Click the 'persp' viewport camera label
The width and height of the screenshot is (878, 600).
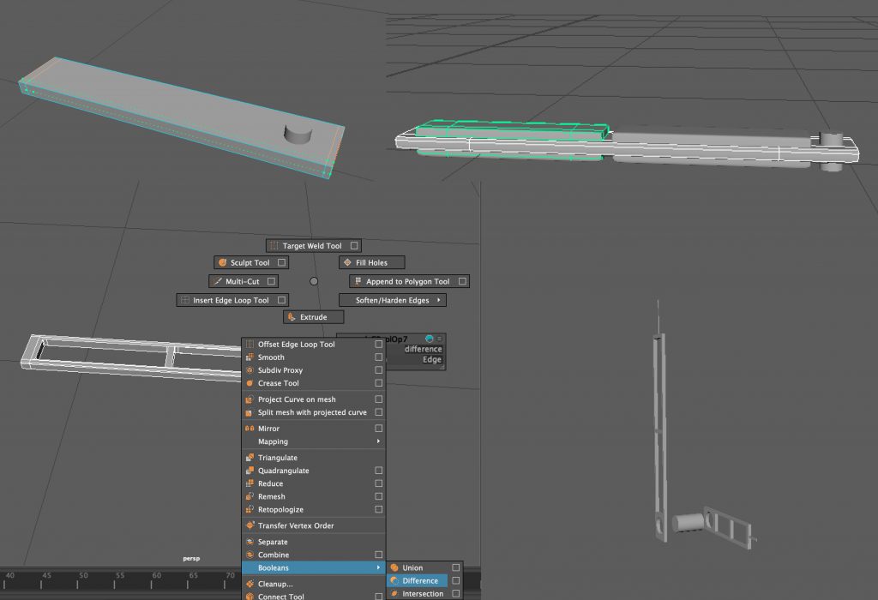point(191,559)
